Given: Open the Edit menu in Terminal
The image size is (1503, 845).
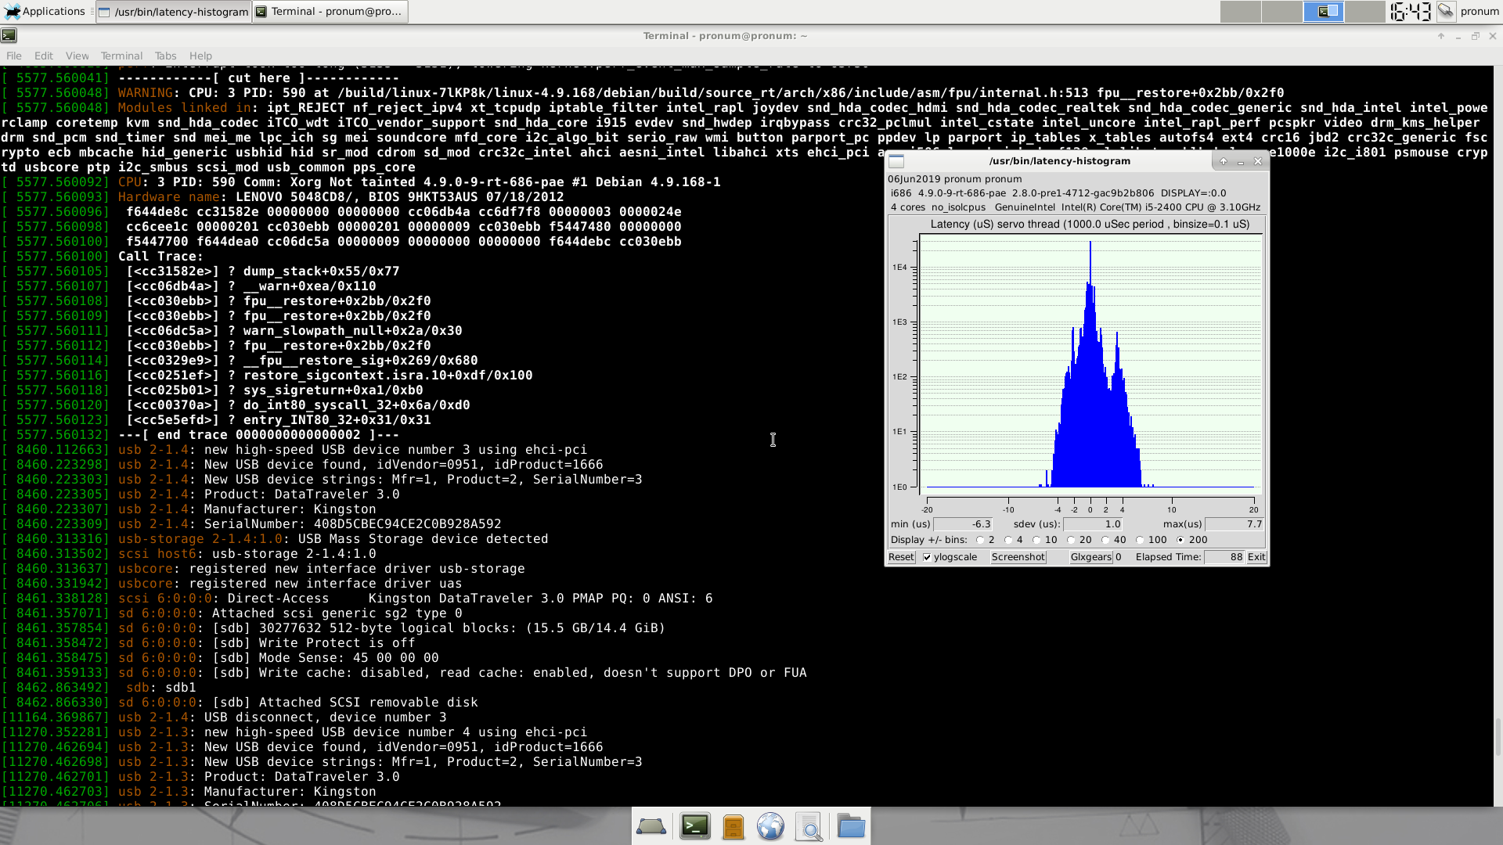Looking at the screenshot, I should tap(44, 56).
